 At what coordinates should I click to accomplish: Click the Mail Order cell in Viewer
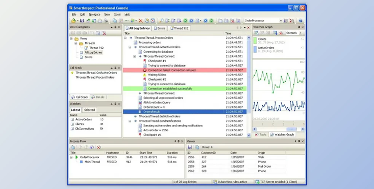tap(264, 167)
